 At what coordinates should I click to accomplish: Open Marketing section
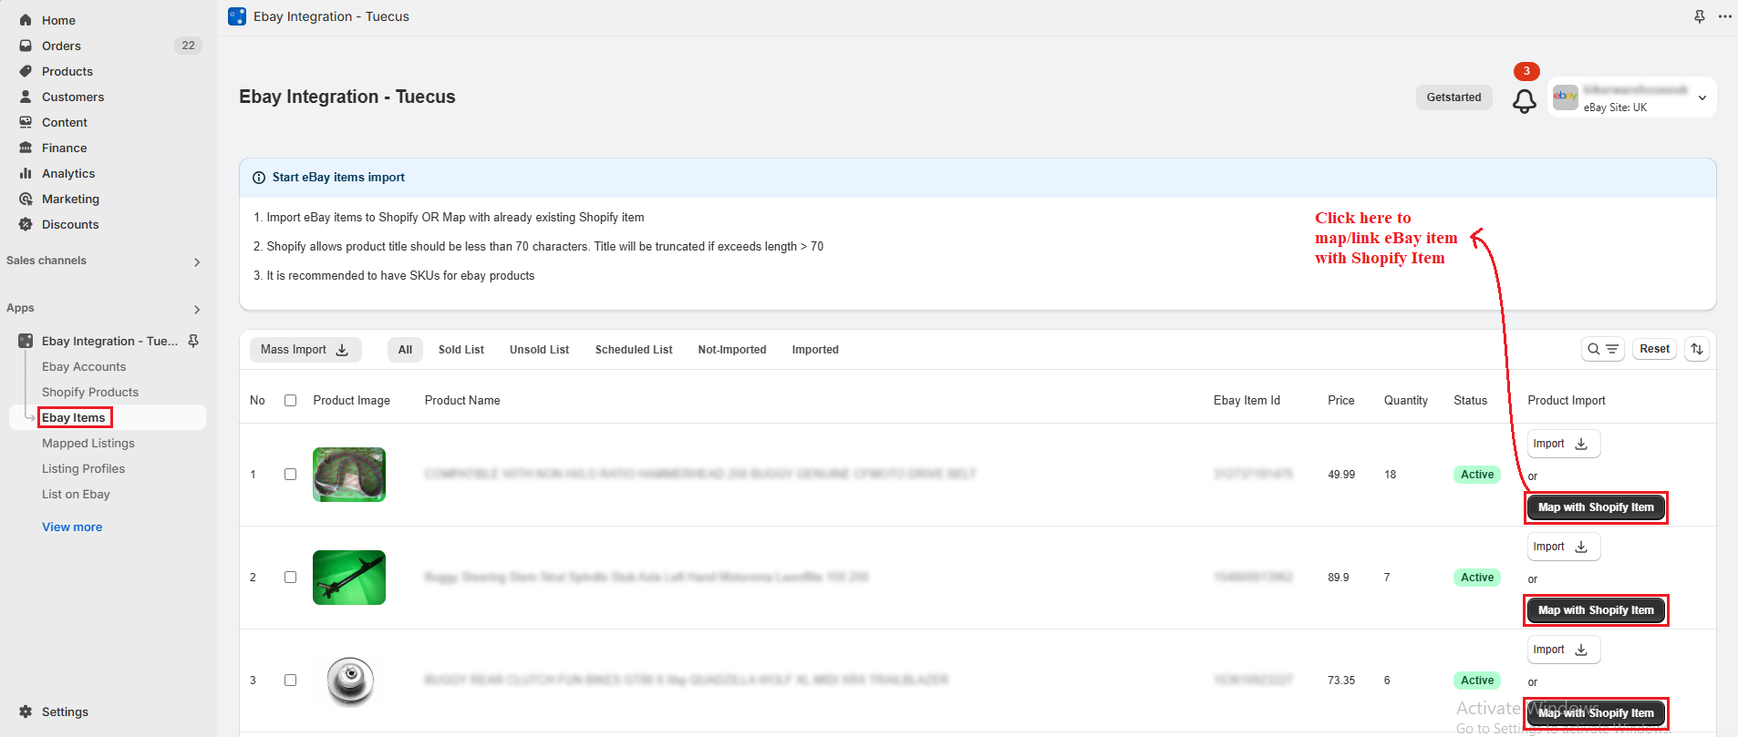pyautogui.click(x=70, y=199)
